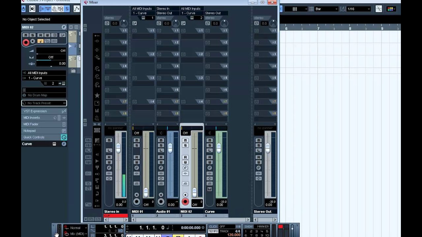Click the record enable circle on Audio 01 channel
This screenshot has height=237, width=422.
click(161, 201)
